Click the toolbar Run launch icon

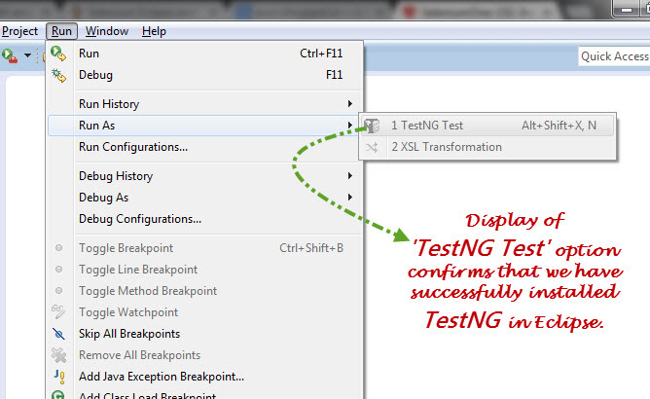(x=10, y=55)
